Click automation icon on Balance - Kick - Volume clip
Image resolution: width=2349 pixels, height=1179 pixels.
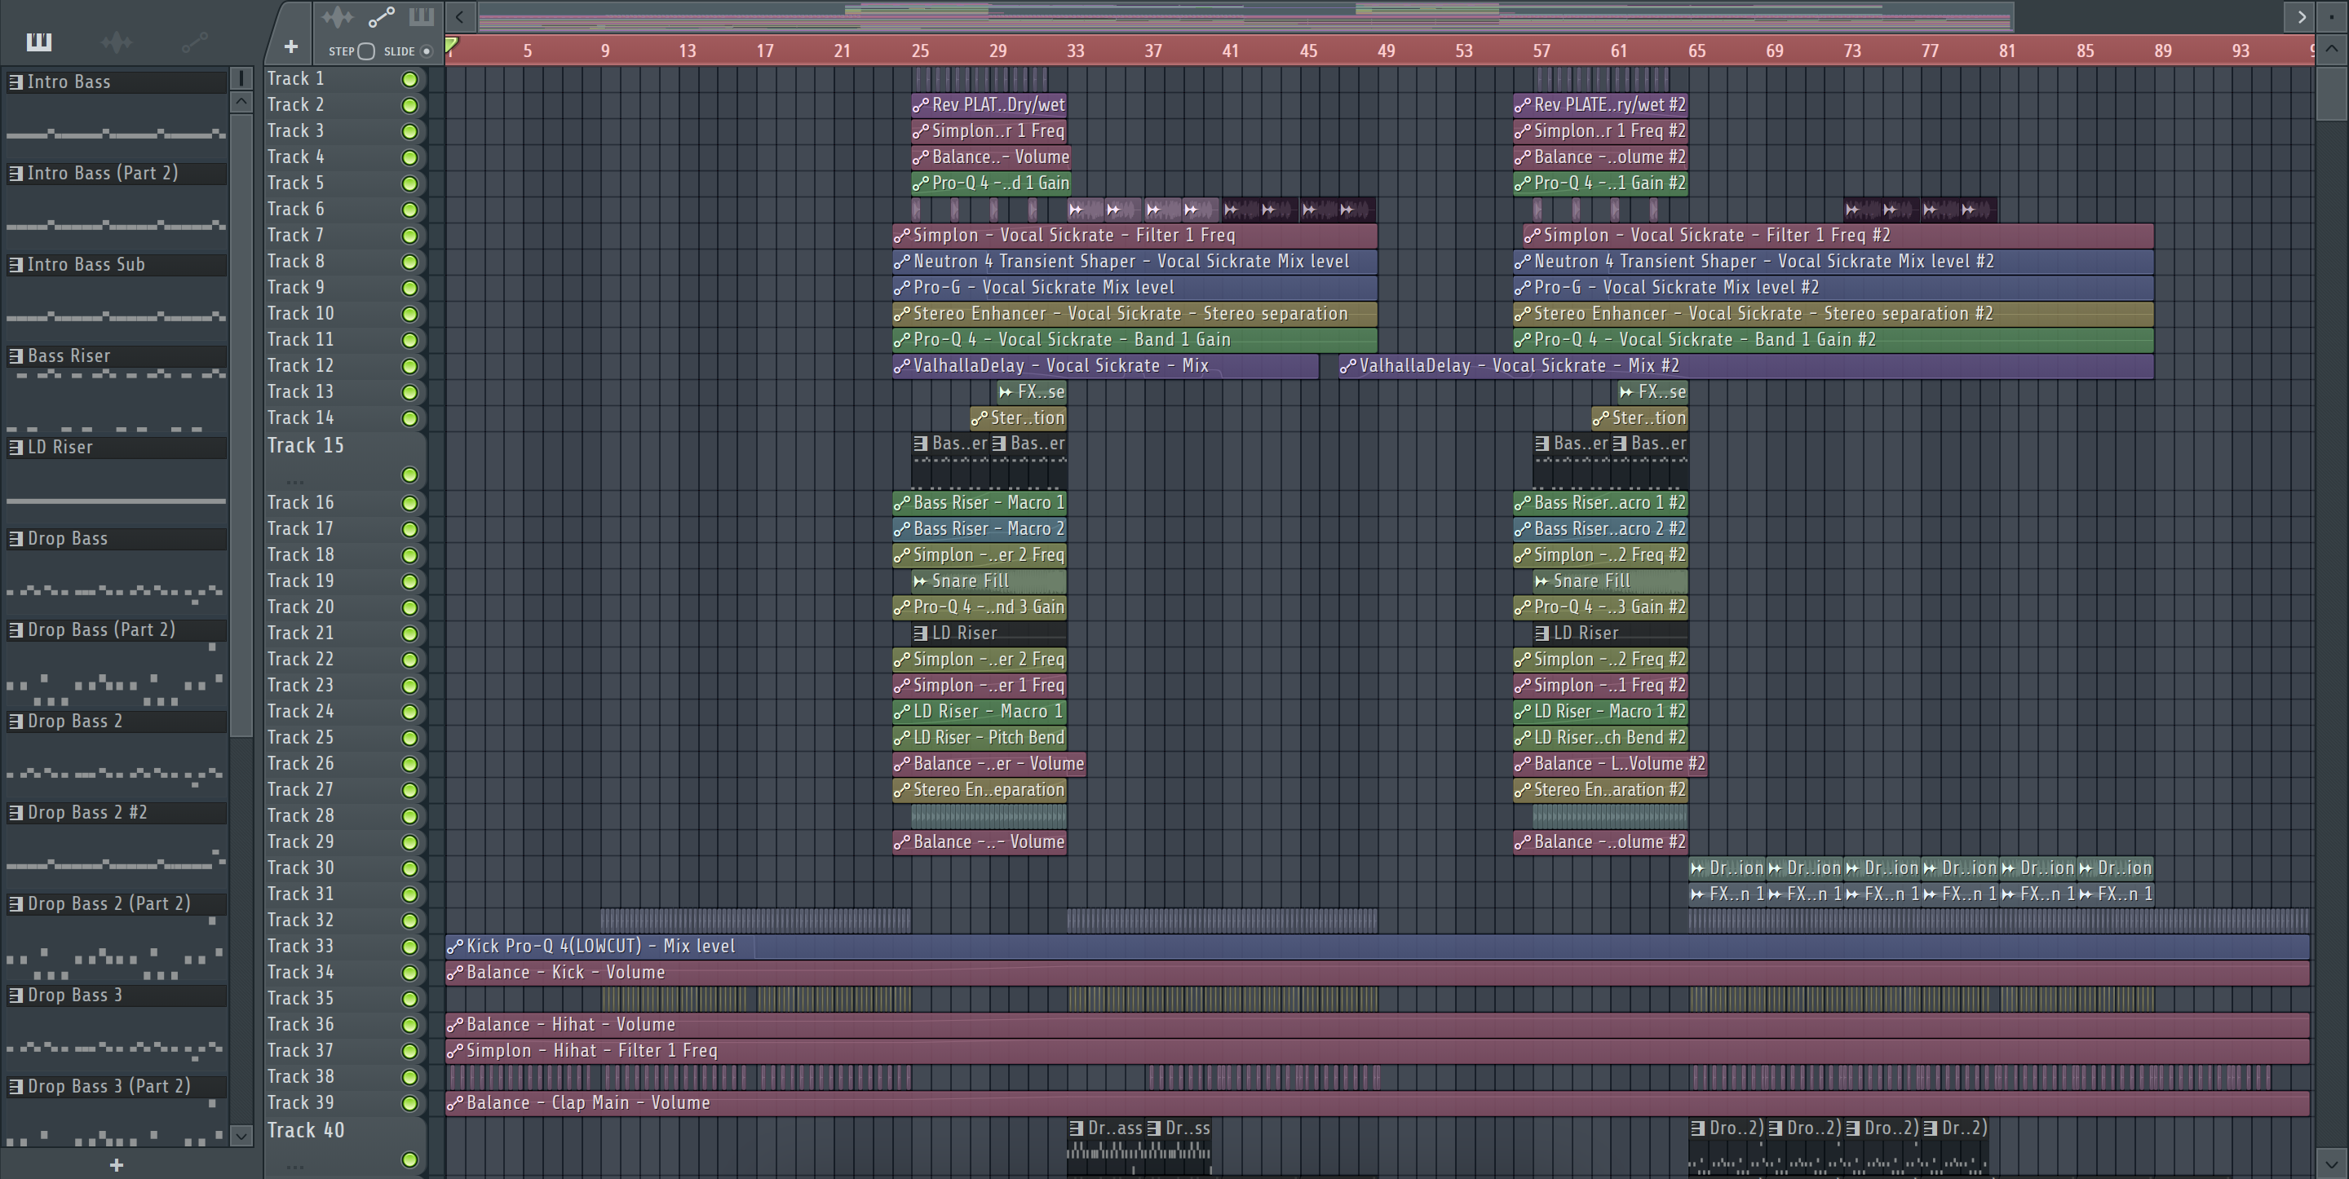point(455,973)
